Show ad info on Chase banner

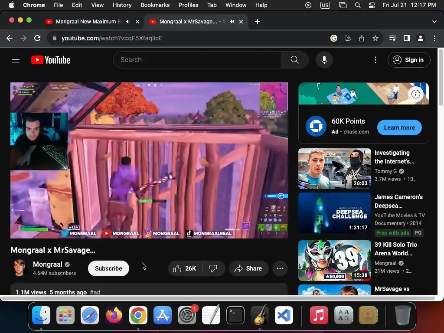pos(415,94)
